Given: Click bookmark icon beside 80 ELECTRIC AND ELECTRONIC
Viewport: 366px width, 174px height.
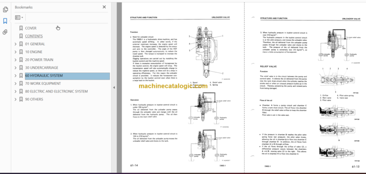Looking at the screenshot, I should tap(21, 92).
